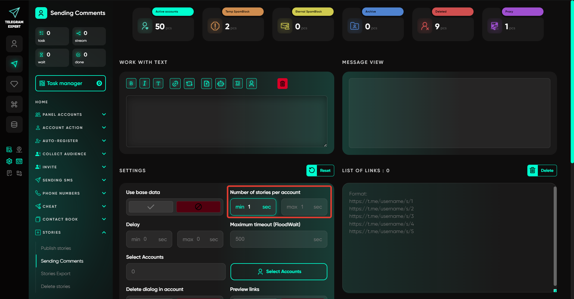Image resolution: width=574 pixels, height=299 pixels.
Task: Open the database icon in left sidebar
Action: tap(14, 124)
